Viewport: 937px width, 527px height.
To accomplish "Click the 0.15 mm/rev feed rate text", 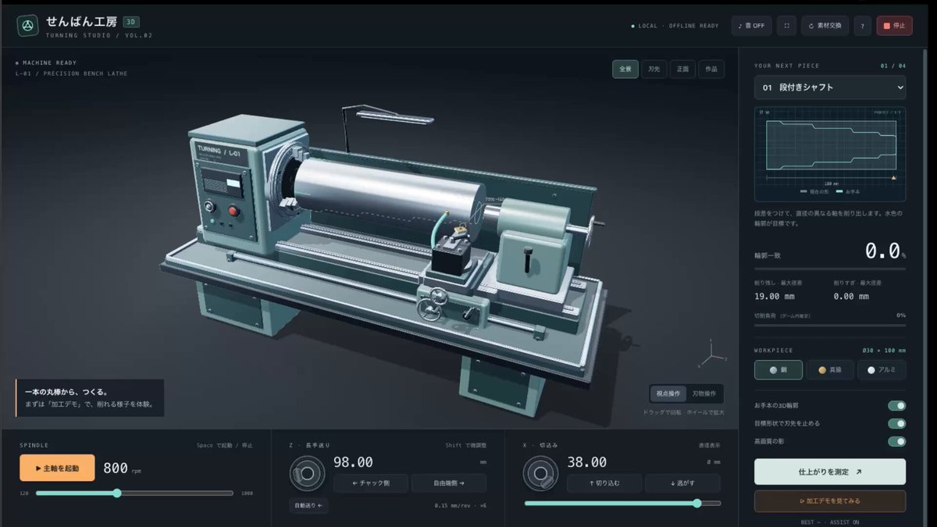I will 461,506.
